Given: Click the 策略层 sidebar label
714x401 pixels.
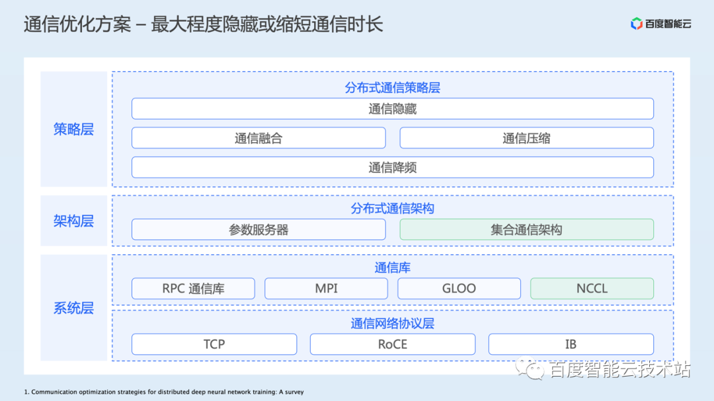Looking at the screenshot, I should (x=73, y=129).
